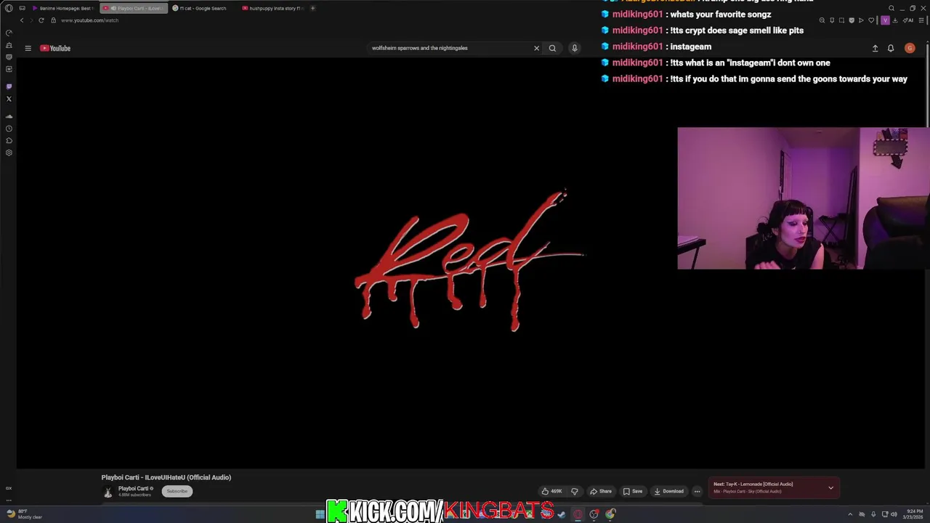This screenshot has height=523, width=930.
Task: Submit the YouTube search with magnifier button
Action: pyautogui.click(x=552, y=48)
